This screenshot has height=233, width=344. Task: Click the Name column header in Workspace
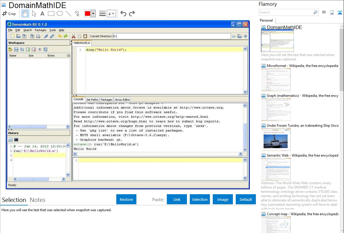pos(13,55)
